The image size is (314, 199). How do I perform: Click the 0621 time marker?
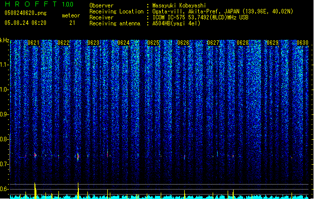click(x=33, y=43)
